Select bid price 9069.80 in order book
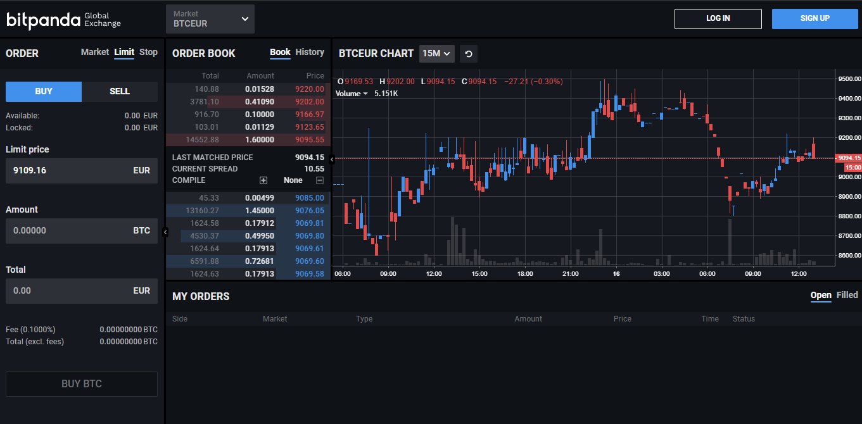Screen dimensions: 862x424 [310, 236]
